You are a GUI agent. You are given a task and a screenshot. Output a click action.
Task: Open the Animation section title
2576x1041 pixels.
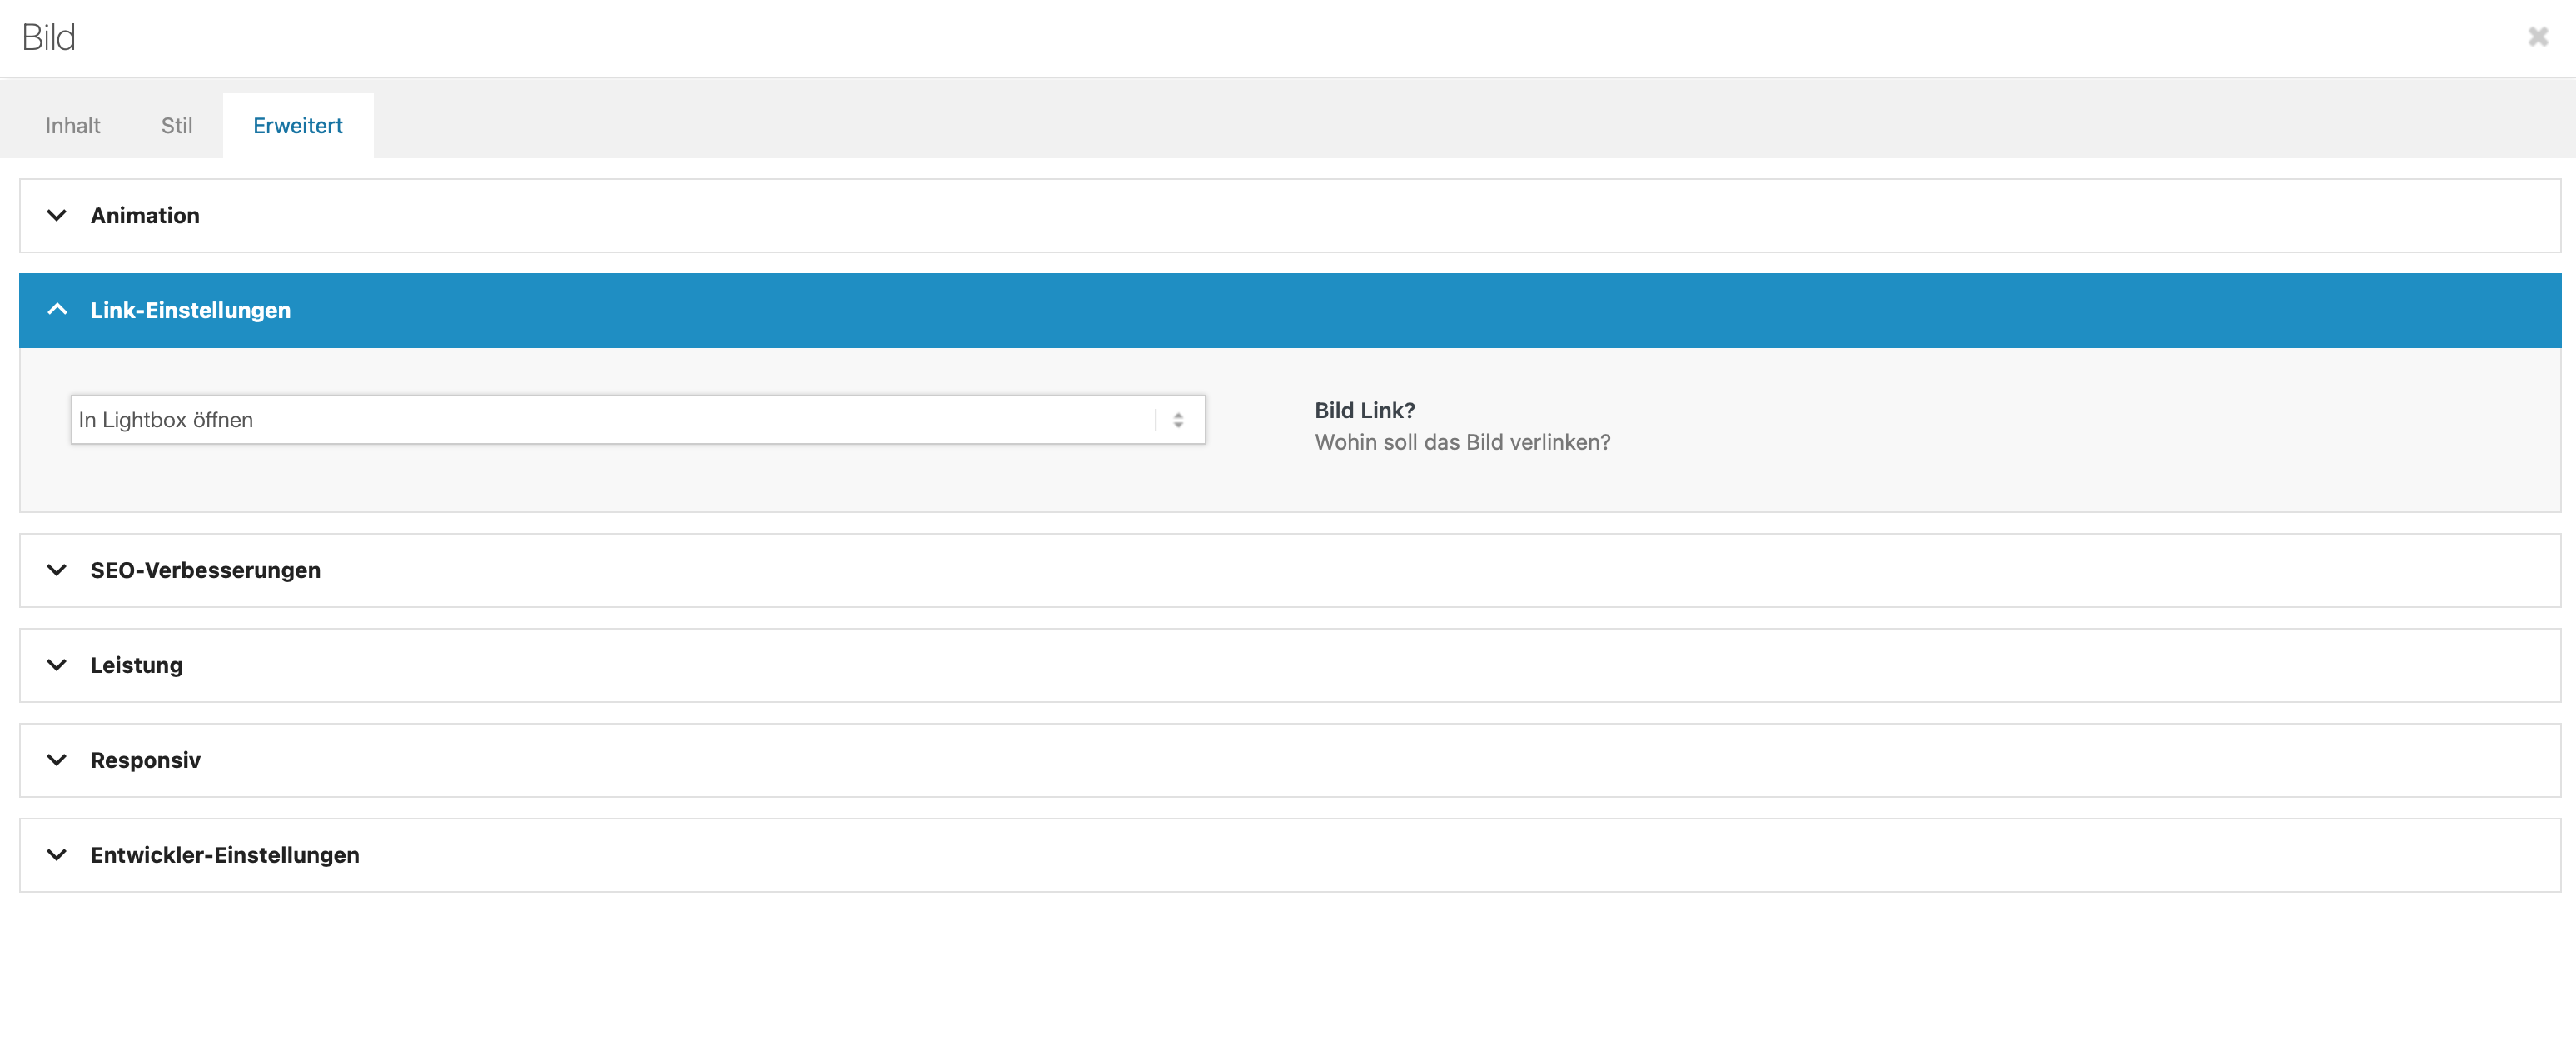(x=145, y=215)
